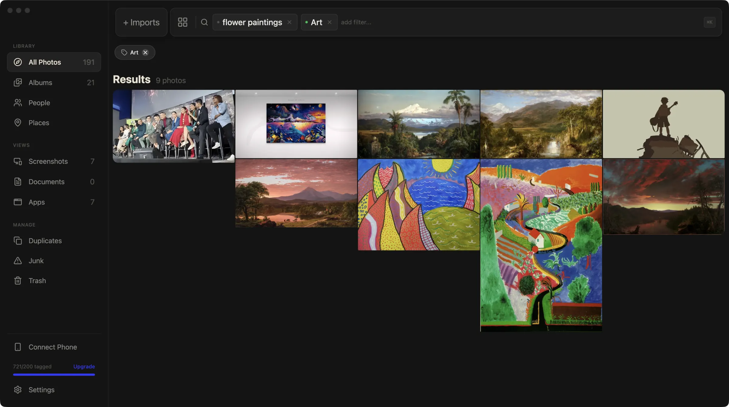729x407 pixels.
Task: Go to All Photos label
Action: (45, 62)
